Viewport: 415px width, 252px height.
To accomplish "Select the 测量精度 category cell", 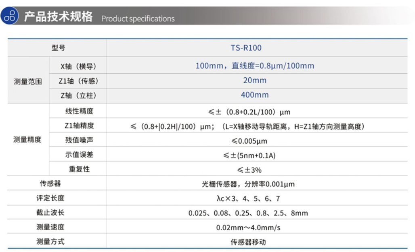I will click(27, 140).
